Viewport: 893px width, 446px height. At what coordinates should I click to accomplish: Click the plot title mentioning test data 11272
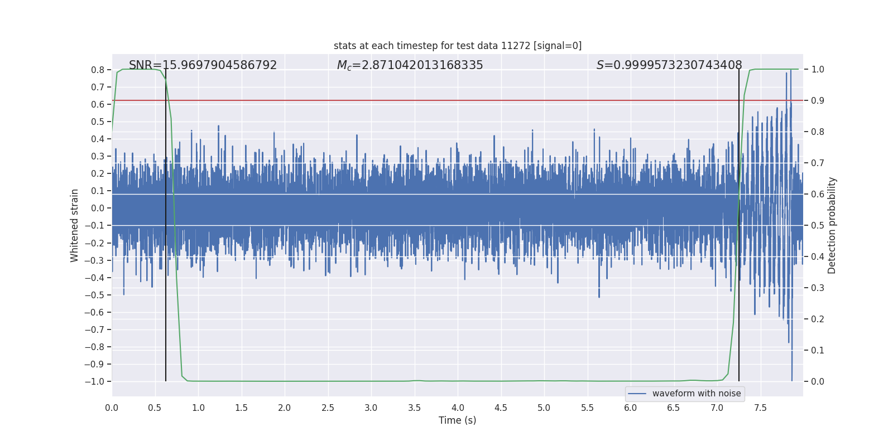click(x=457, y=46)
